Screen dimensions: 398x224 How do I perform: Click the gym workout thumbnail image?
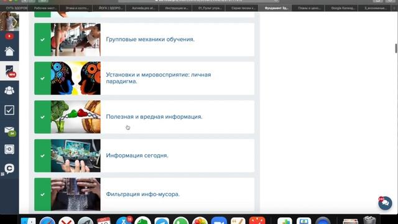point(76,40)
